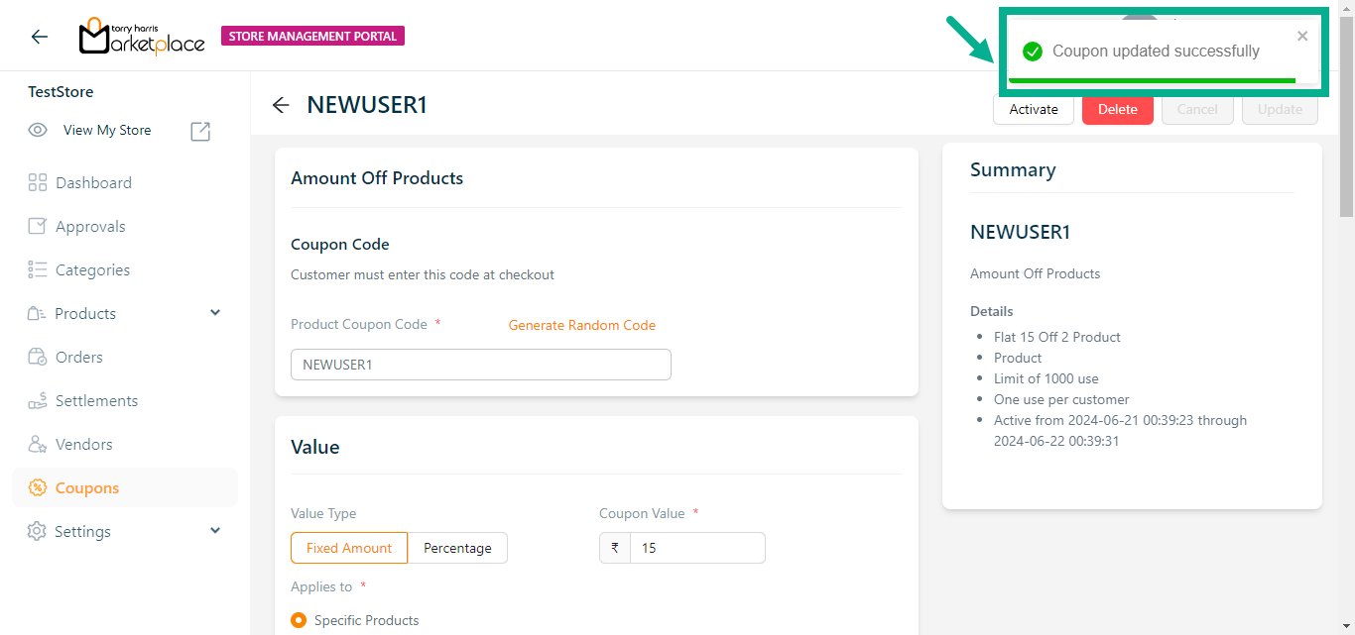Click the Generate Random Code link
1355x635 pixels.
click(582, 325)
